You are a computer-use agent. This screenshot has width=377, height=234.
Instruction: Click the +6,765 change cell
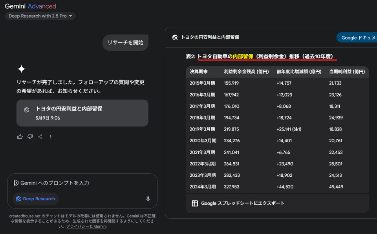(283, 152)
